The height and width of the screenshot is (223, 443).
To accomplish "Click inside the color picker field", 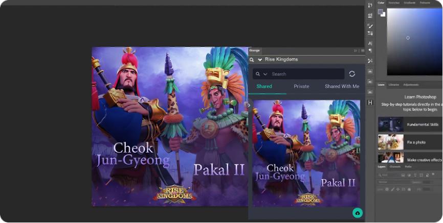I will coord(415,42).
